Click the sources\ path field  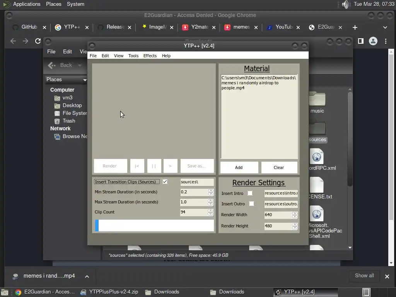click(x=197, y=182)
